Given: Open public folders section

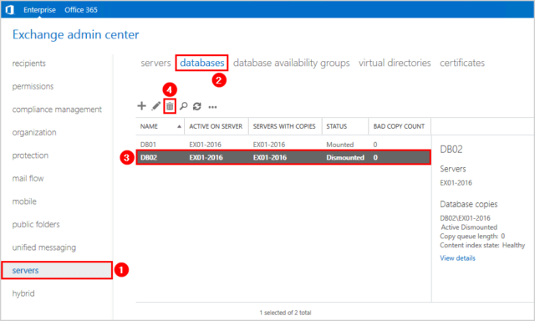Looking at the screenshot, I should pyautogui.click(x=36, y=225).
